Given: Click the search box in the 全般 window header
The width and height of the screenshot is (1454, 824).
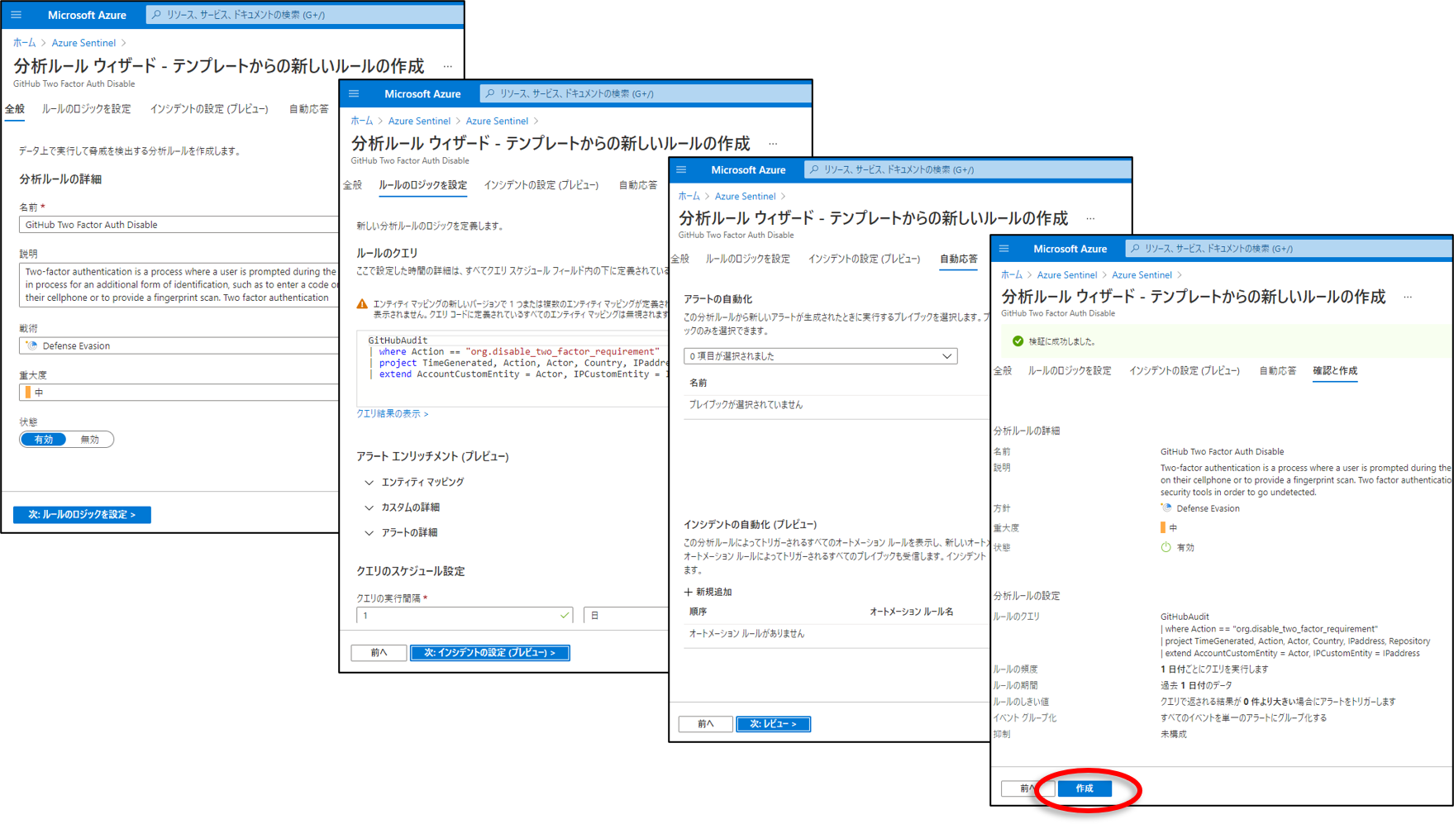Looking at the screenshot, I should (304, 15).
